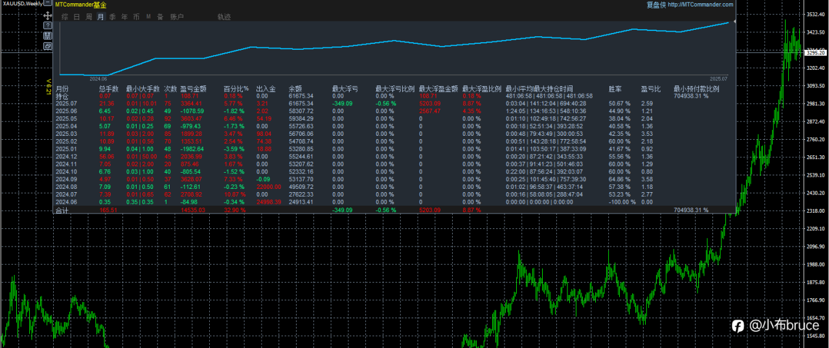Image resolution: width=829 pixels, height=348 pixels.
Task: Click the 最小预付款比例 column header
Action: click(698, 89)
